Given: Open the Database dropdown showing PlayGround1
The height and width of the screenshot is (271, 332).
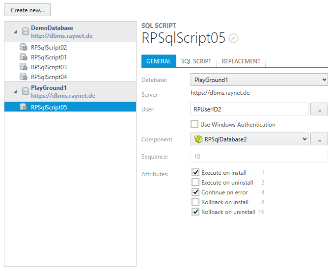Looking at the screenshot, I should coord(259,80).
